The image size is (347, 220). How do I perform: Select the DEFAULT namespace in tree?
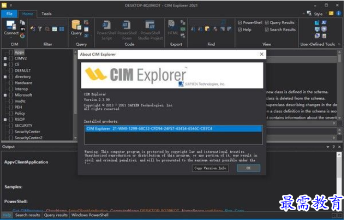[x=22, y=70]
